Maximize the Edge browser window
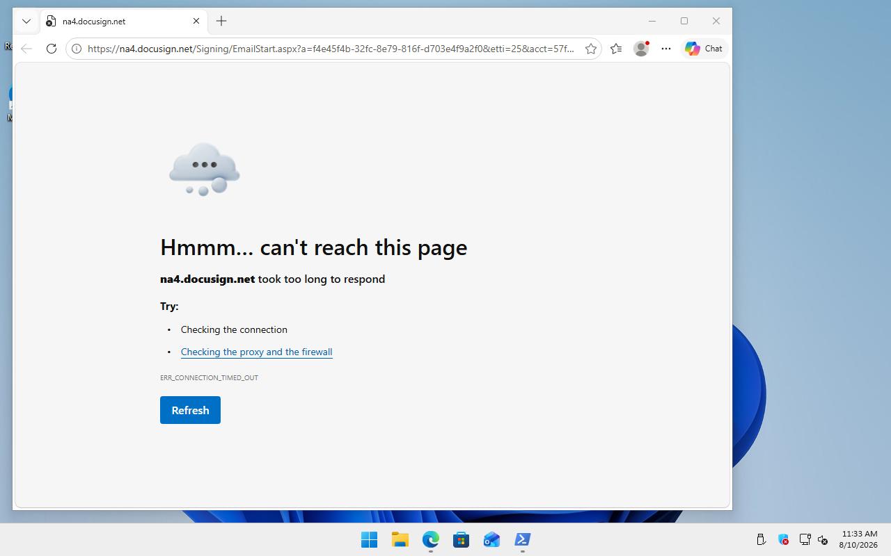Viewport: 891px width, 556px height. [684, 21]
